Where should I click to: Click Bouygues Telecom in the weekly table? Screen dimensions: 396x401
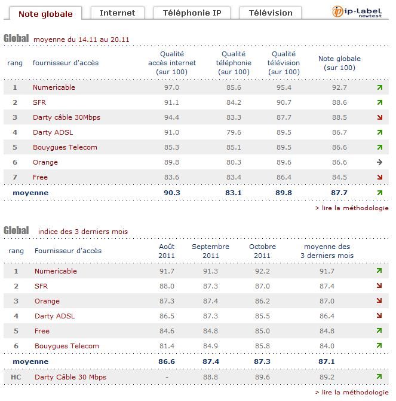[x=65, y=147]
